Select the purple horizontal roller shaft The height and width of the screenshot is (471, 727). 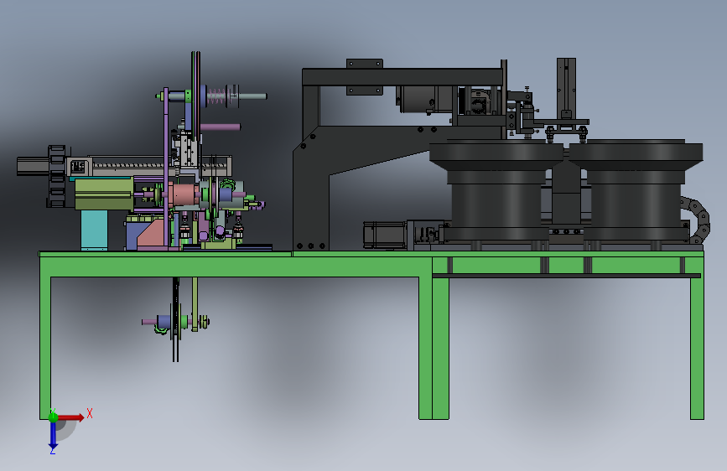221,127
